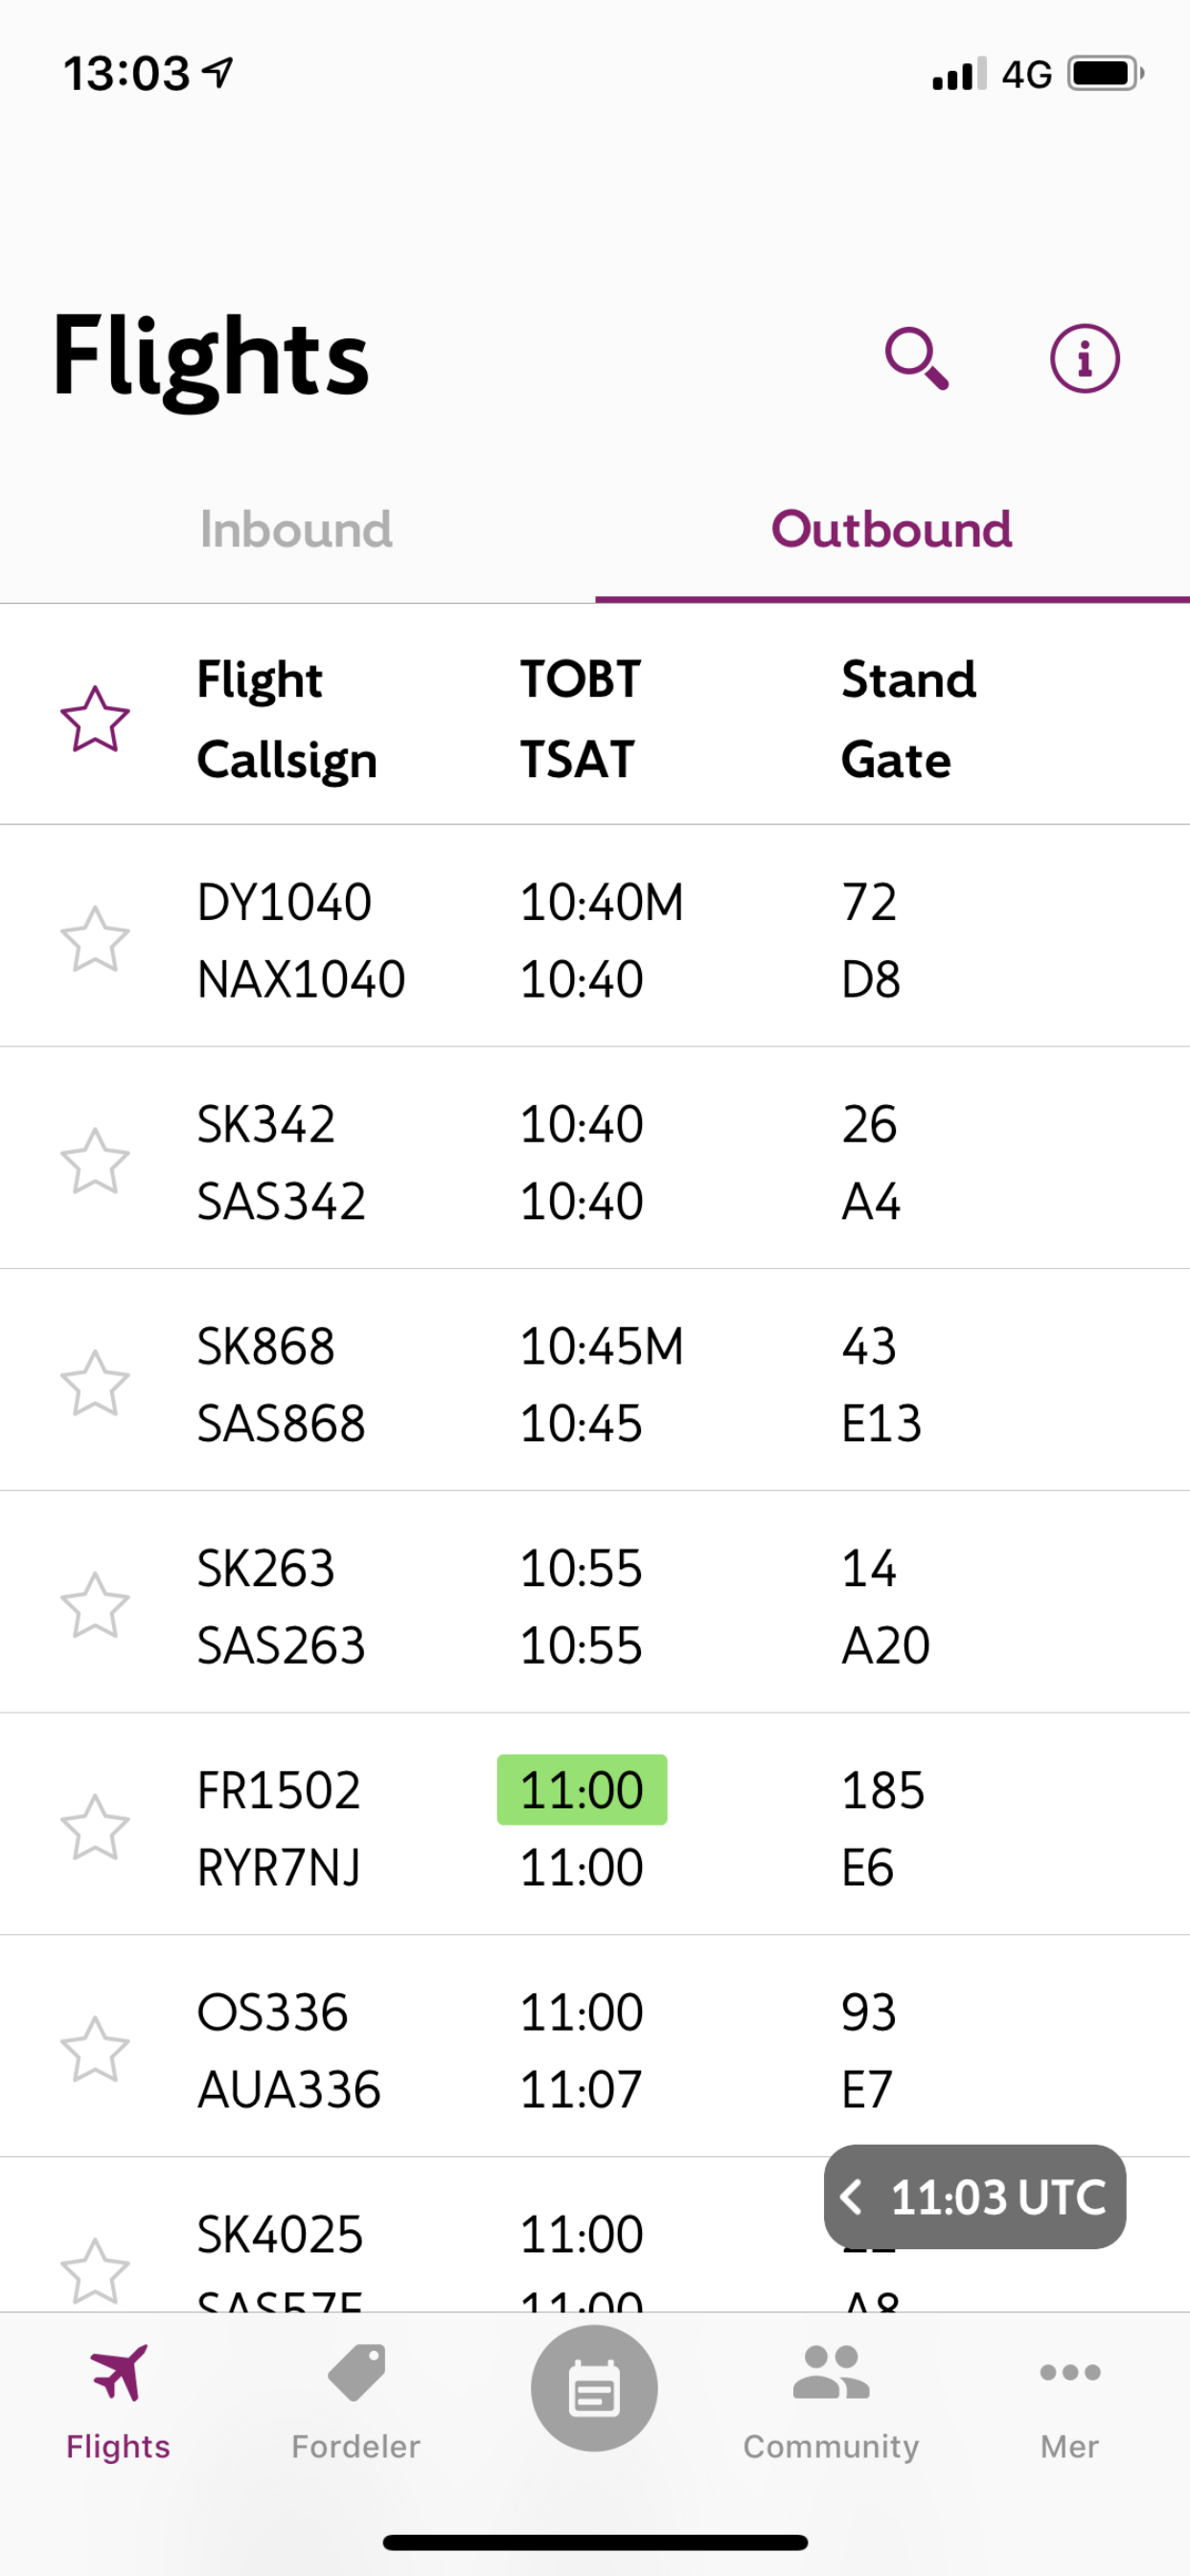This screenshot has height=2576, width=1190.
Task: Star flight FR1502 as favorite
Action: (x=95, y=1827)
